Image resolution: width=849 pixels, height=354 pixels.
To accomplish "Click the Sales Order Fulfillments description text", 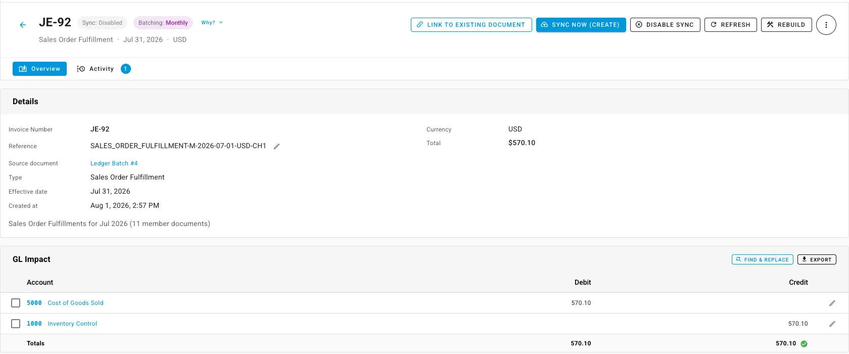I will (x=109, y=224).
